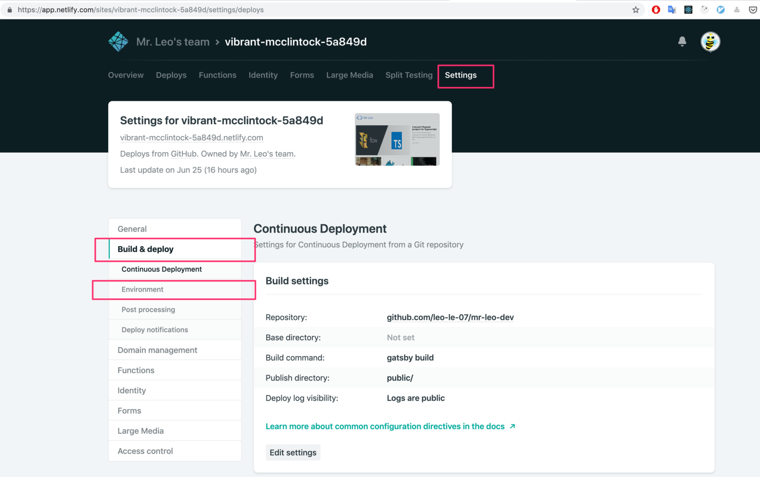
Task: Click the Netlify logo icon
Action: pos(118,42)
